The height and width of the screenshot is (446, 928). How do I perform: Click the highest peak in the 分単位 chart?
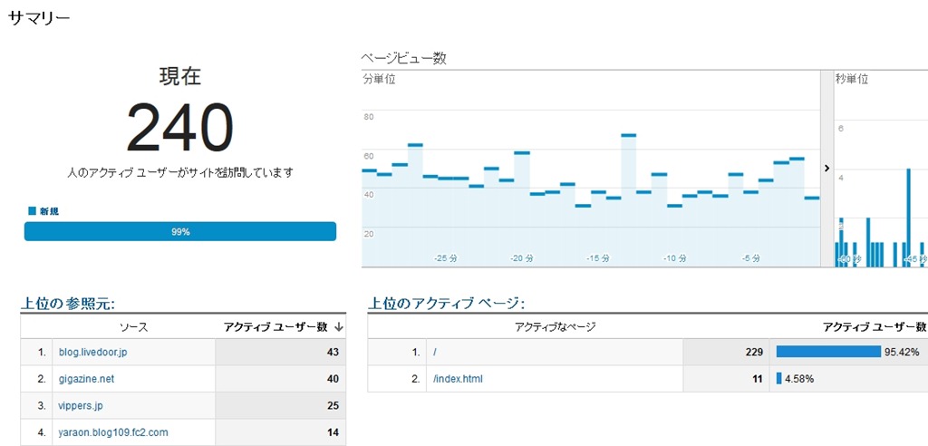pyautogui.click(x=628, y=135)
